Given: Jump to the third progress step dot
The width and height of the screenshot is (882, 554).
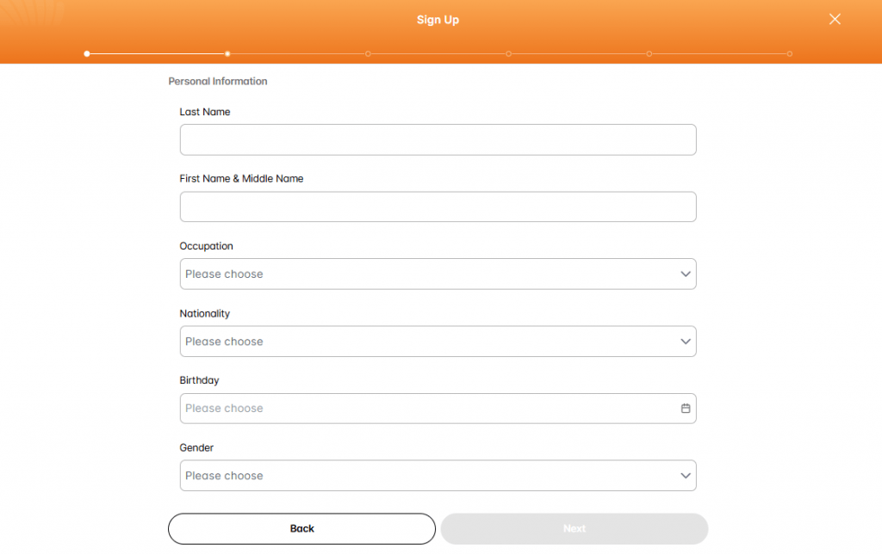Looking at the screenshot, I should (x=368, y=54).
